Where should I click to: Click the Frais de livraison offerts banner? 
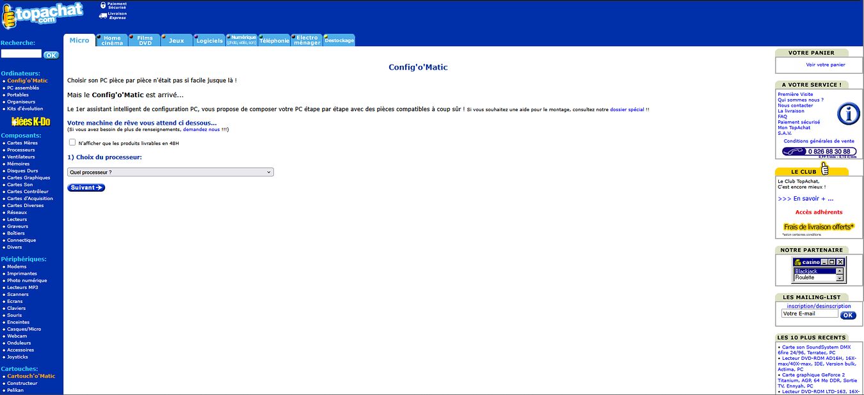pyautogui.click(x=819, y=227)
